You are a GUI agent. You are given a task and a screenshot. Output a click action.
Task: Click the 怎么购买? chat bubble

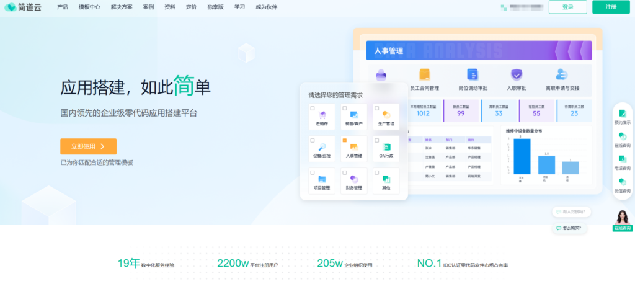point(569,228)
